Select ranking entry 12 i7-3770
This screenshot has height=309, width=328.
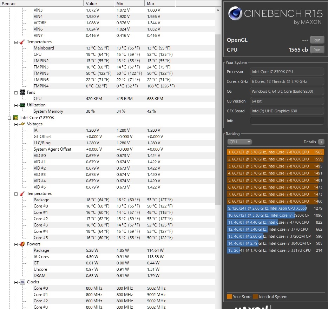point(275,229)
